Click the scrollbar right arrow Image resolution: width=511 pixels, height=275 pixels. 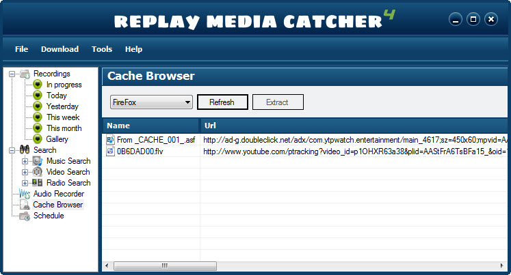(502, 266)
